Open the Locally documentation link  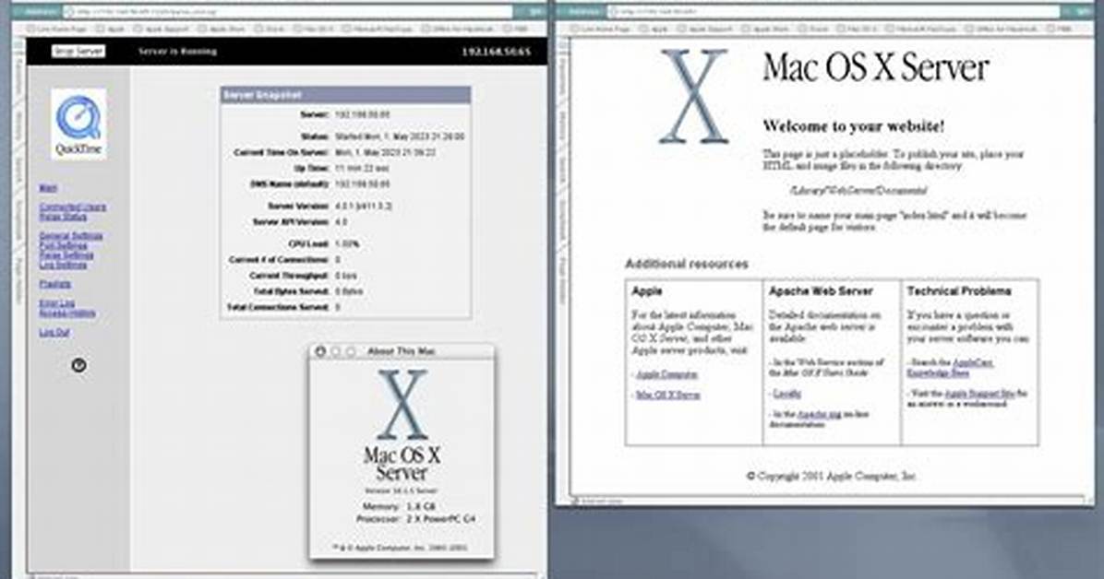787,394
